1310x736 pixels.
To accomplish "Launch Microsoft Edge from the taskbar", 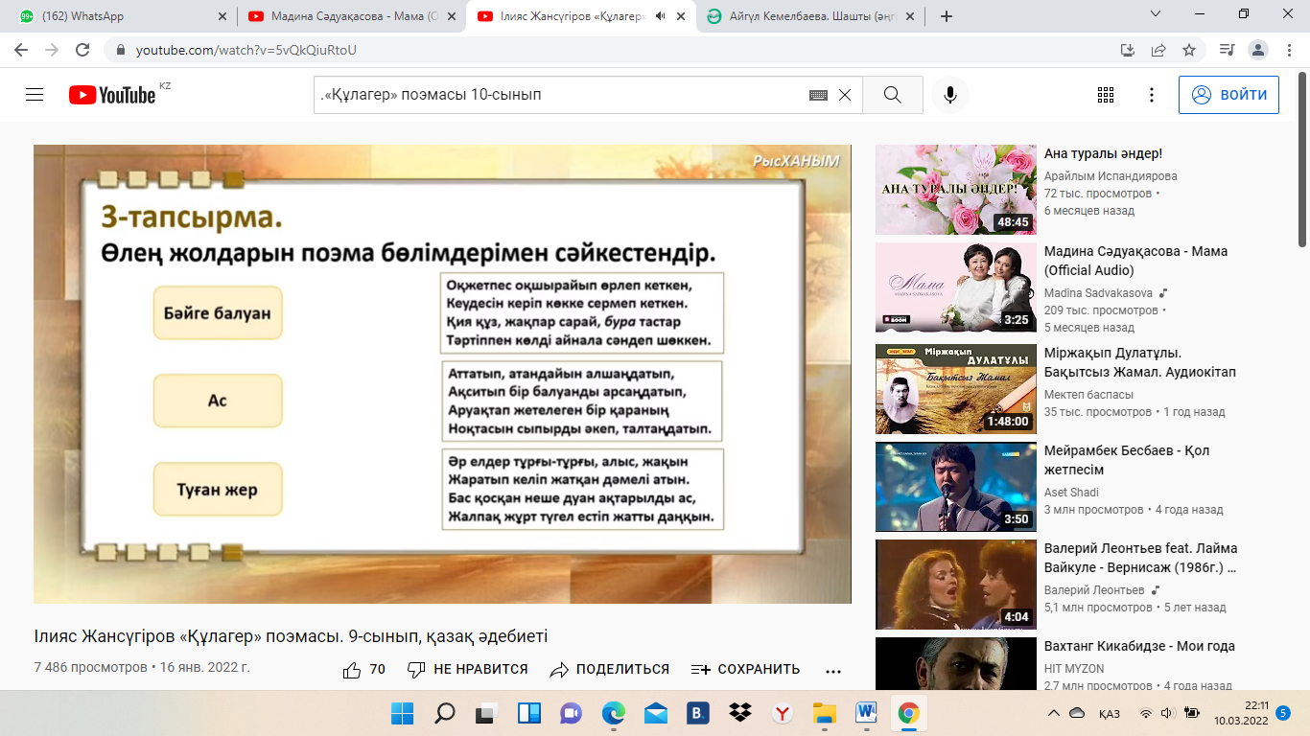I will (x=614, y=713).
